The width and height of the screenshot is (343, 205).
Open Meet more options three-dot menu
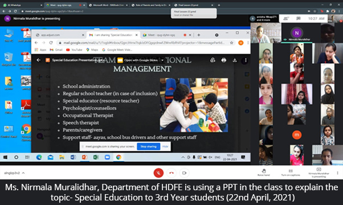coord(337,173)
